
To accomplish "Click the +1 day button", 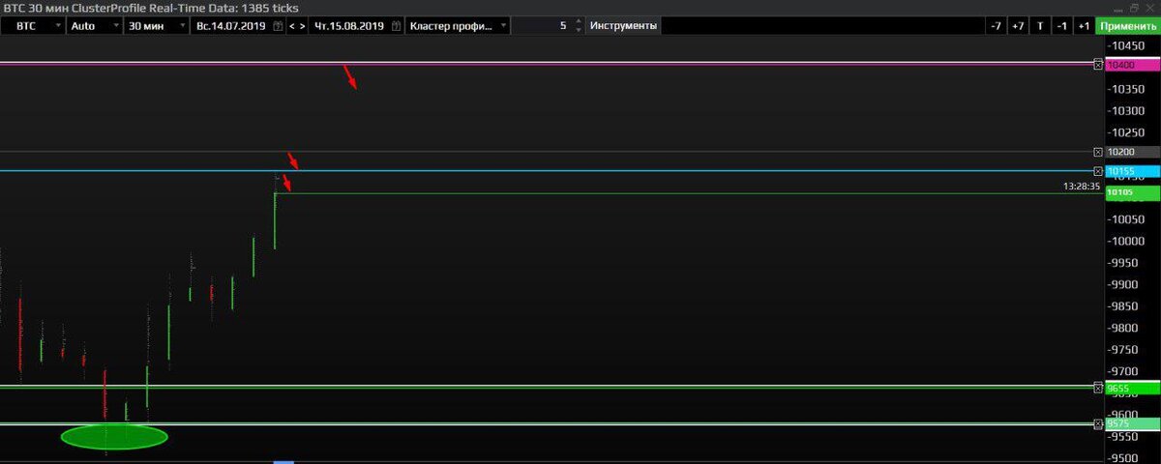I will (1085, 26).
